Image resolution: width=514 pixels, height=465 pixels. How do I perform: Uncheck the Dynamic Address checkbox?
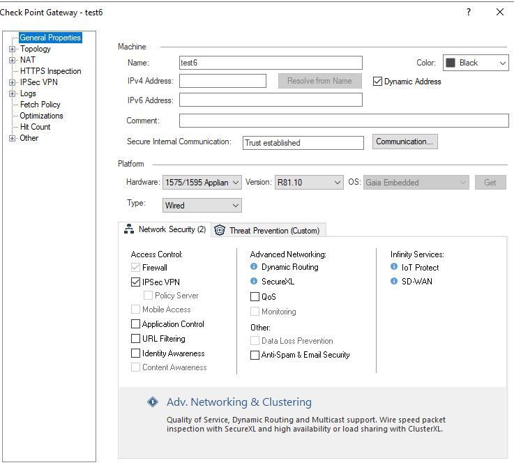pyautogui.click(x=378, y=82)
